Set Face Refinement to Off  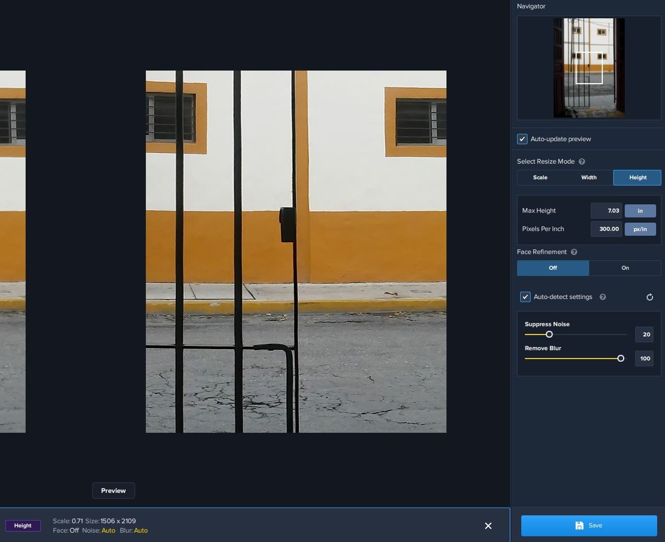point(553,268)
